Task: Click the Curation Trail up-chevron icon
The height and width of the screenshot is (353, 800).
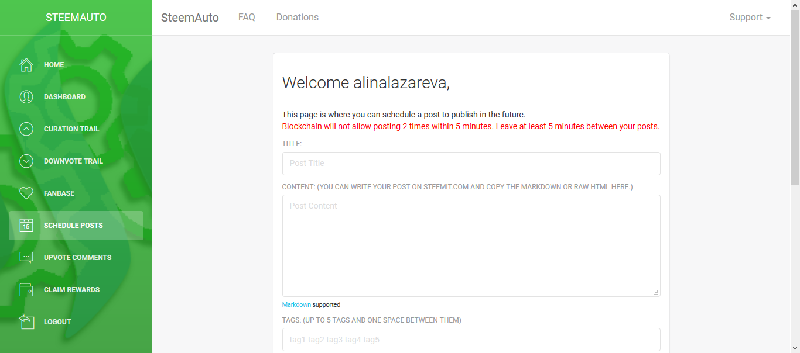Action: pyautogui.click(x=26, y=129)
